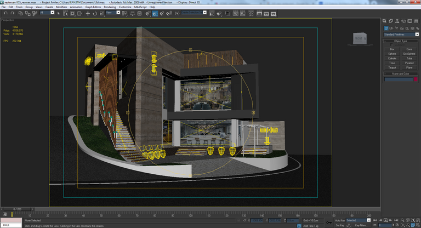Viewport: 421px width, 228px height.
Task: Click the Align tool icon
Action: [x=219, y=13]
